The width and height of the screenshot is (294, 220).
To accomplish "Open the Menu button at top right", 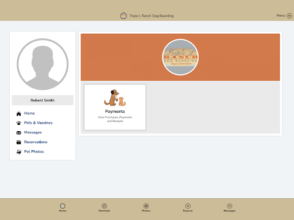I will click(284, 15).
